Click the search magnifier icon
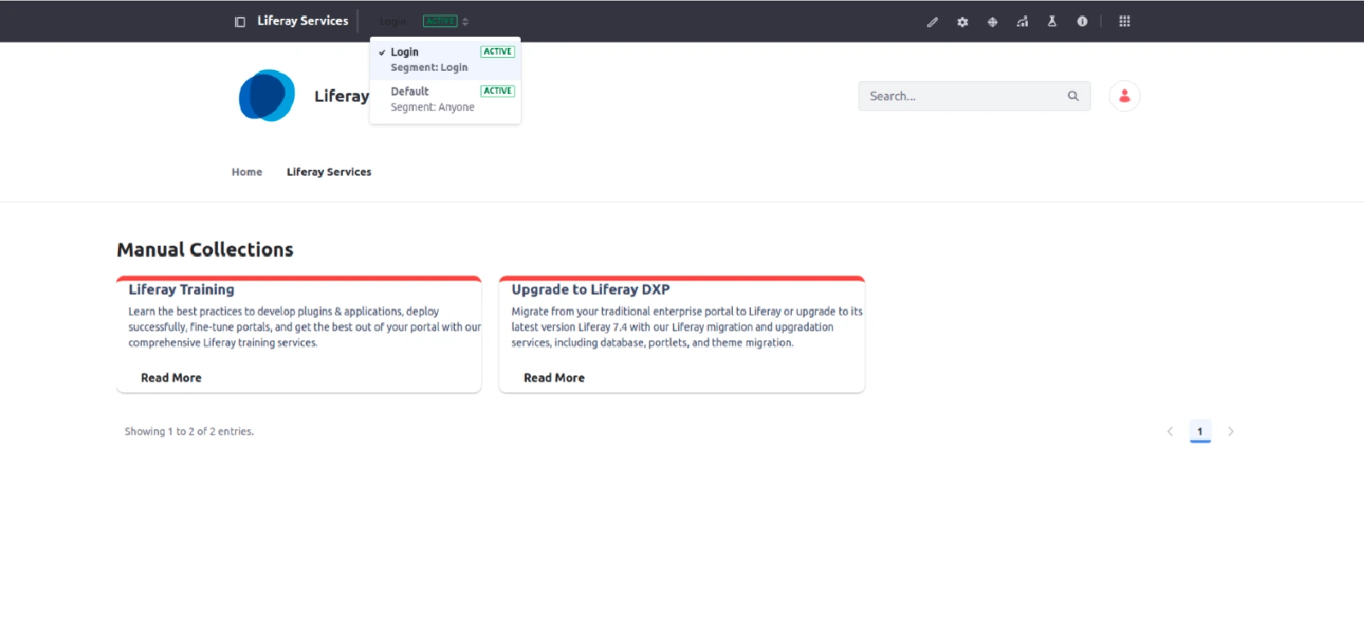Image resolution: width=1364 pixels, height=628 pixels. pos(1073,96)
